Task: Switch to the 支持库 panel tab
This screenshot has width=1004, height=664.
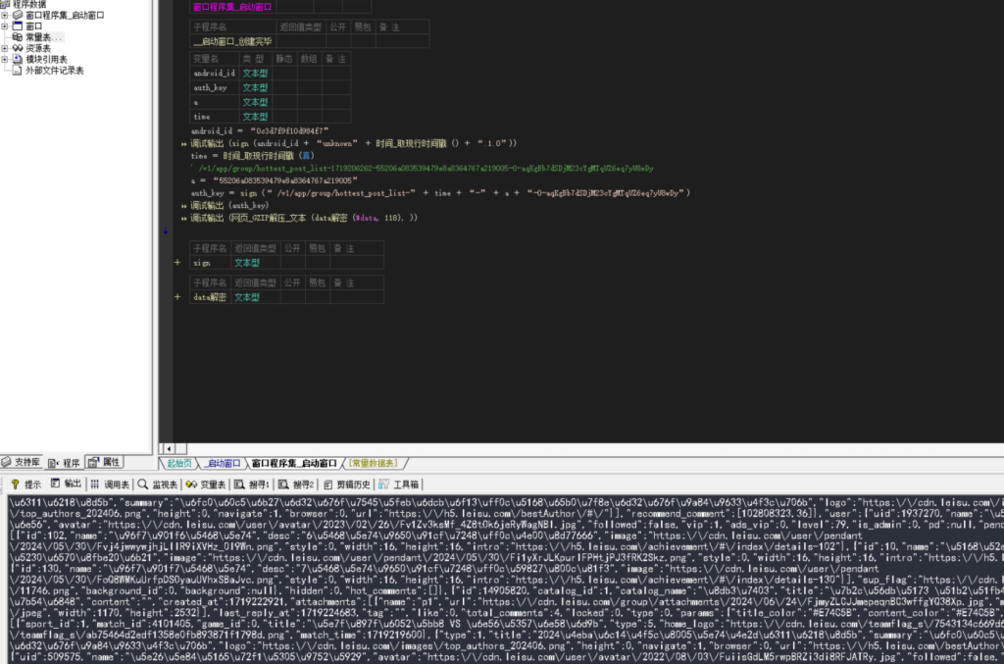Action: pos(22,462)
